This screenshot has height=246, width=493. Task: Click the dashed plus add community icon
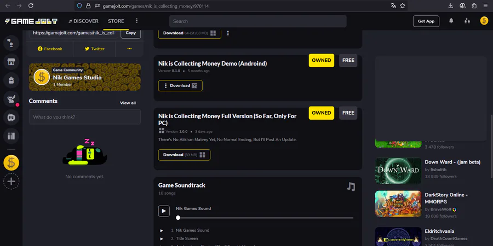coord(11,181)
